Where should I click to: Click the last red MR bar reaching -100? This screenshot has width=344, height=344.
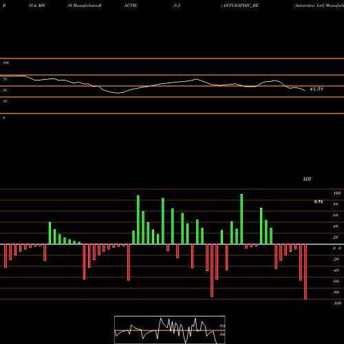coord(305,272)
